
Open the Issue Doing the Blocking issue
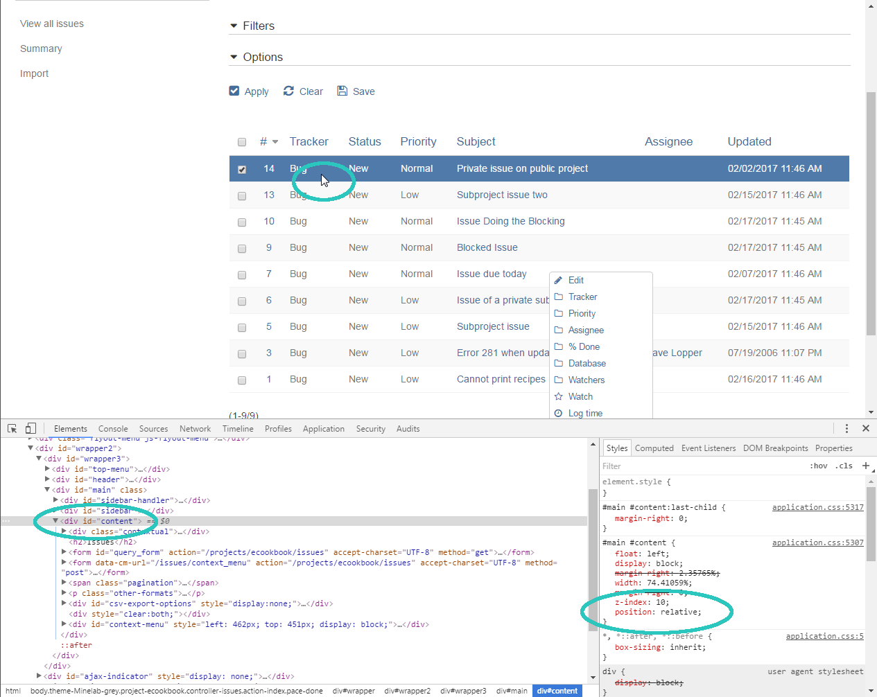pyautogui.click(x=511, y=221)
